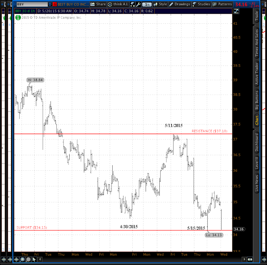
Task: Click the greyed zoom out icon
Action: (28, 260)
